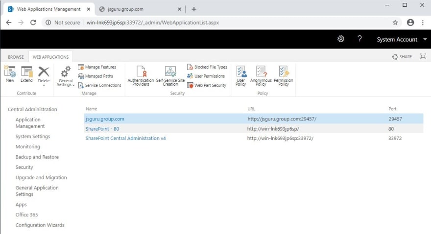Reload the page in the browser

pyautogui.click(x=33, y=23)
